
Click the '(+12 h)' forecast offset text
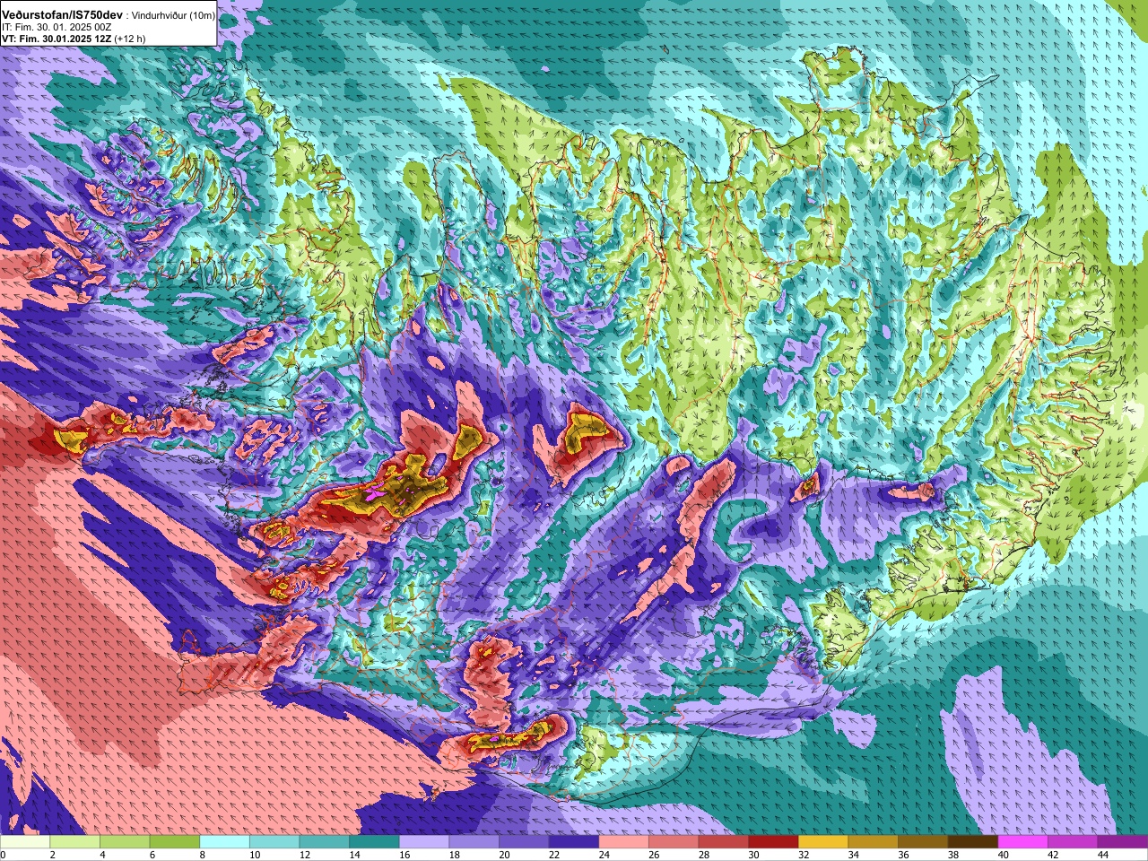click(x=130, y=39)
